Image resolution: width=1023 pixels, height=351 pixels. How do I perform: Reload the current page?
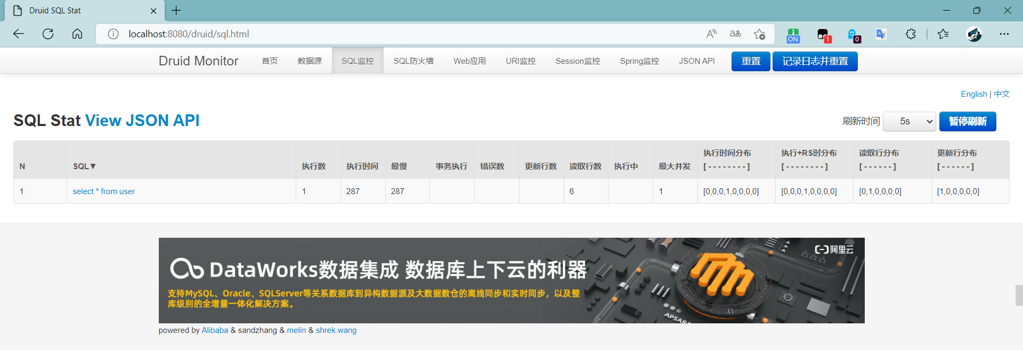pos(48,34)
